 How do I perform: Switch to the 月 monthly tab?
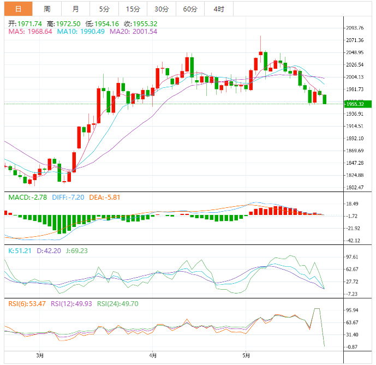pos(75,9)
